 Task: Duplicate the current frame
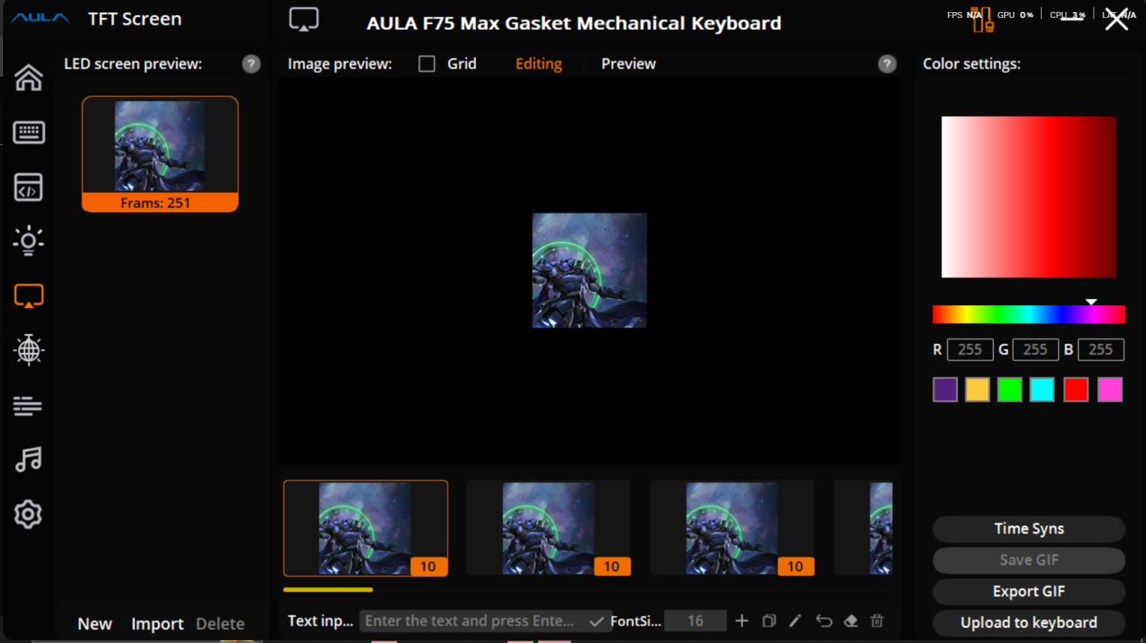coord(768,620)
